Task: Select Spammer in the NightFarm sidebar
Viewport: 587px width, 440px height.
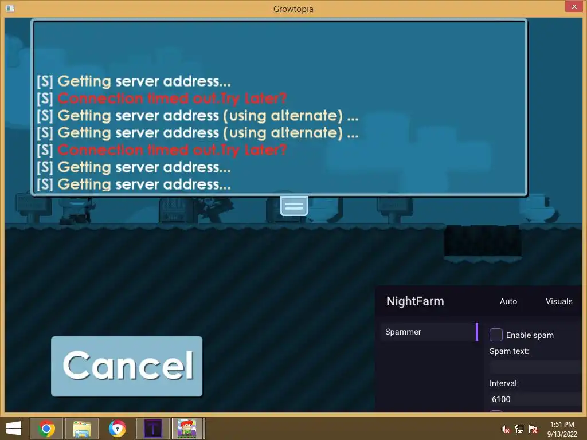Action: pyautogui.click(x=429, y=332)
